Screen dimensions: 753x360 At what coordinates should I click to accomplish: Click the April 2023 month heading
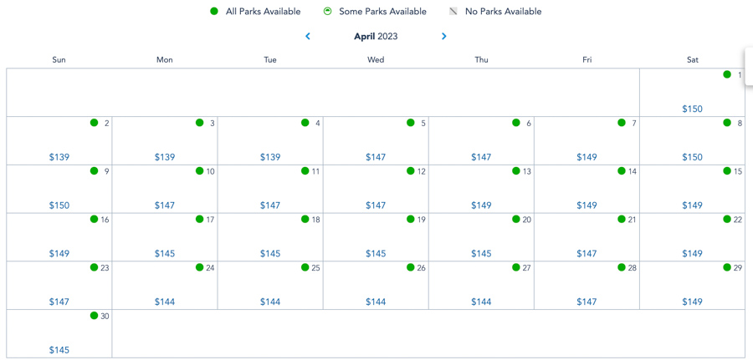376,37
